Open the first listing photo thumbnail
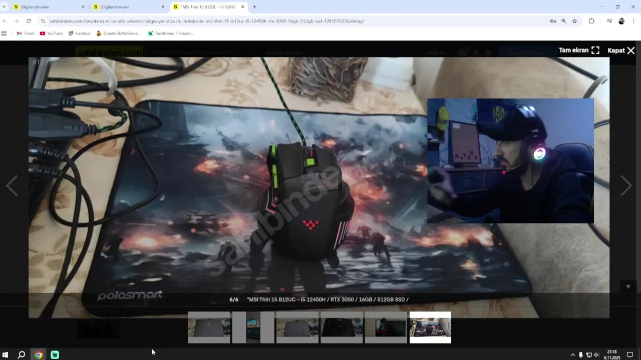Image resolution: width=641 pixels, height=360 pixels. [x=209, y=327]
